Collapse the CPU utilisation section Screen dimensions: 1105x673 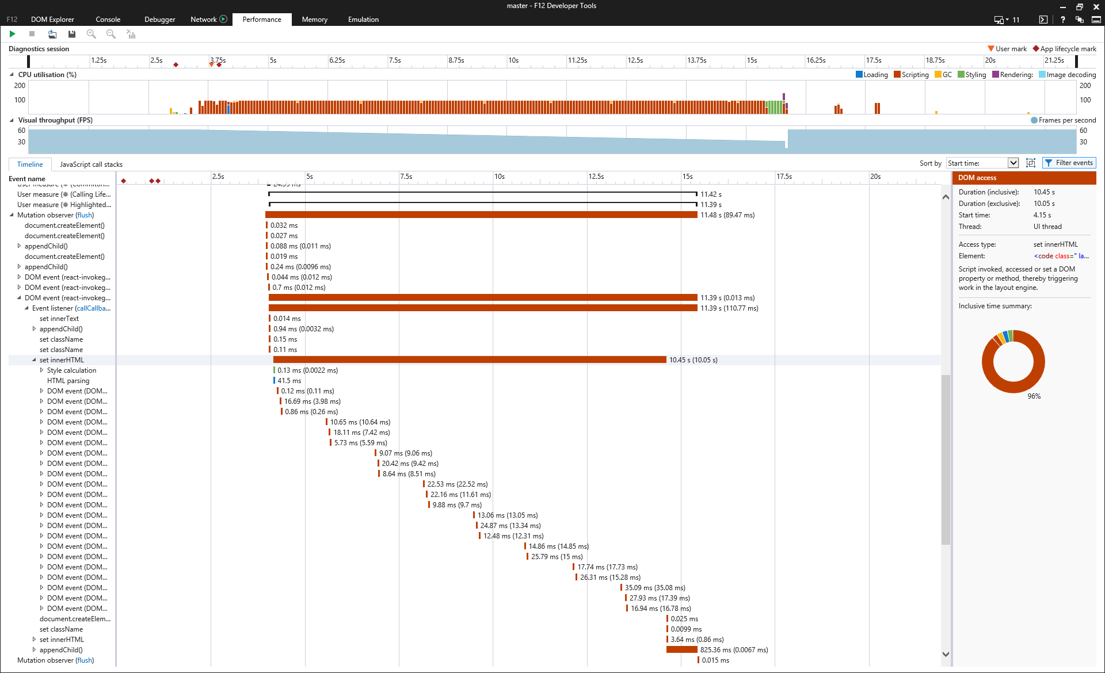pos(12,74)
